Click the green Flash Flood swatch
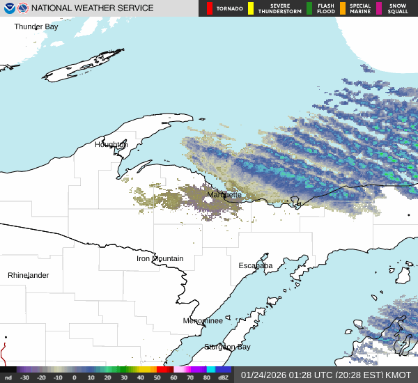 [x=309, y=8]
